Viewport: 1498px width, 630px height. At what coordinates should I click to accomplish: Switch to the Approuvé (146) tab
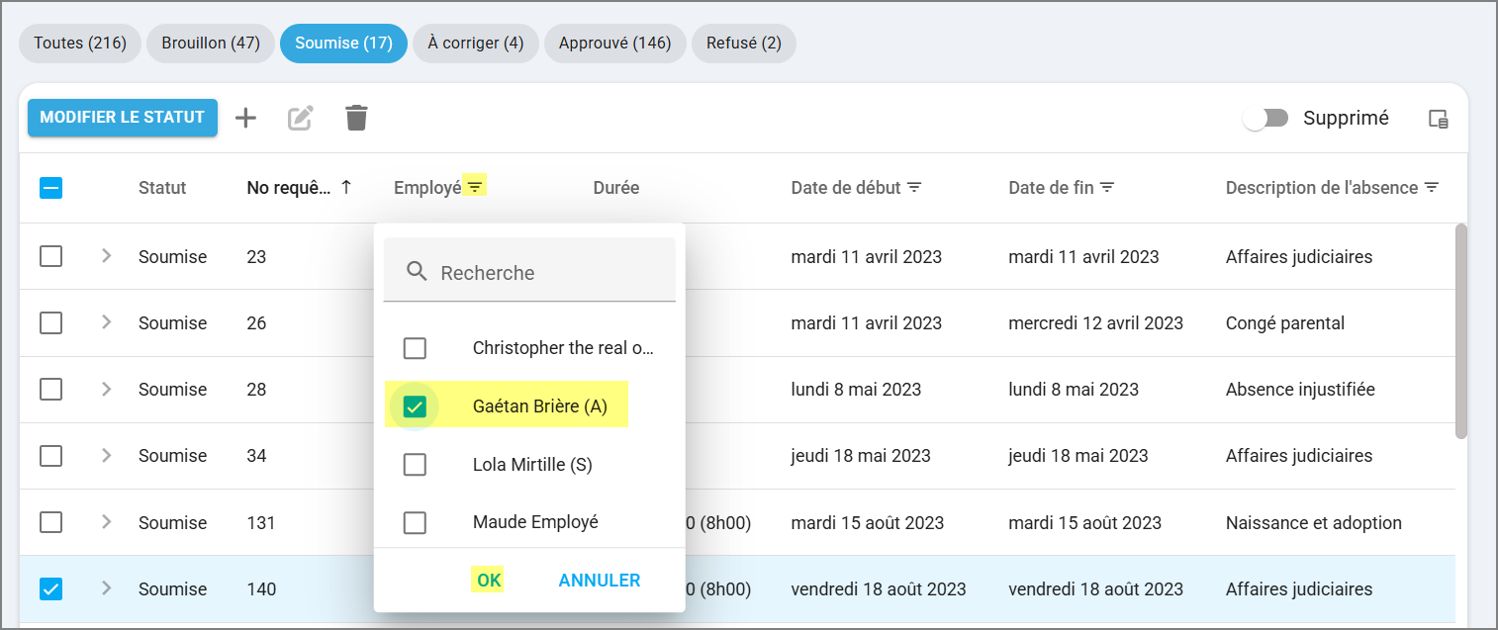[x=614, y=44]
